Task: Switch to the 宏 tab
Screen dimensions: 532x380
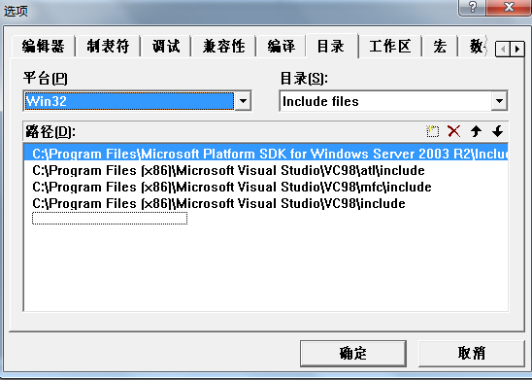Action: click(x=440, y=46)
